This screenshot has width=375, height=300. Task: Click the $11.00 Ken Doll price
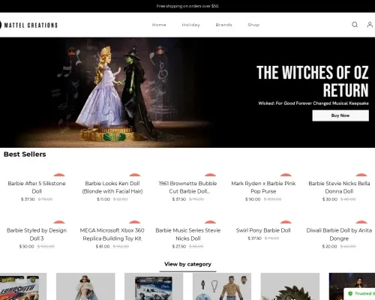click(103, 199)
